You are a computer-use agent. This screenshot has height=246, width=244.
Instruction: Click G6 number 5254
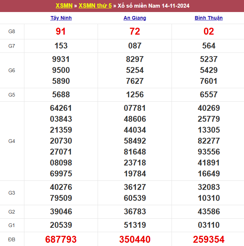135,70
